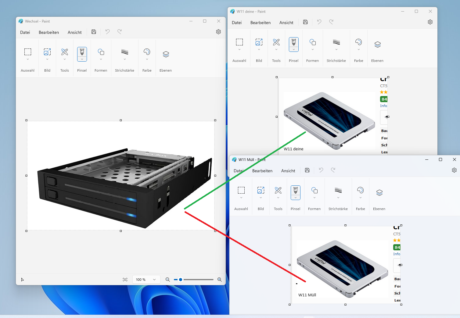Open Strichstärke in W11 Müll window
Image resolution: width=460 pixels, height=318 pixels.
point(338,190)
